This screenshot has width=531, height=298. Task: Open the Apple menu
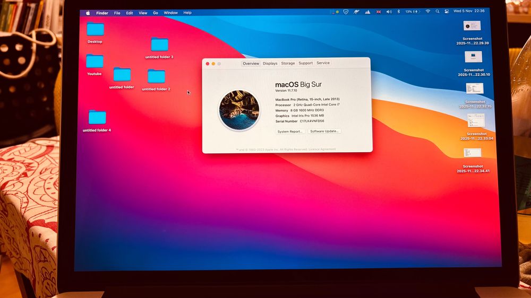[88, 13]
